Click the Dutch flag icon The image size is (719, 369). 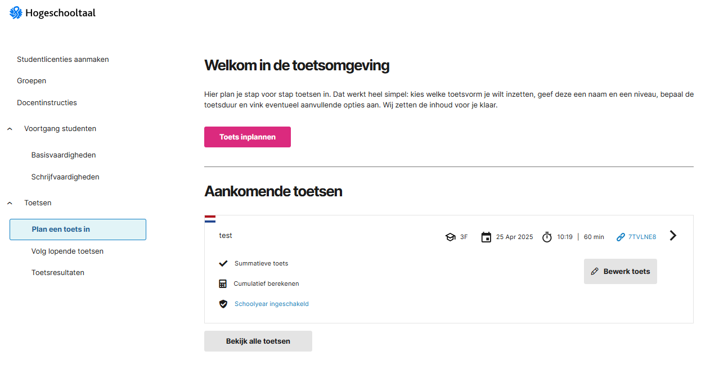tap(210, 219)
